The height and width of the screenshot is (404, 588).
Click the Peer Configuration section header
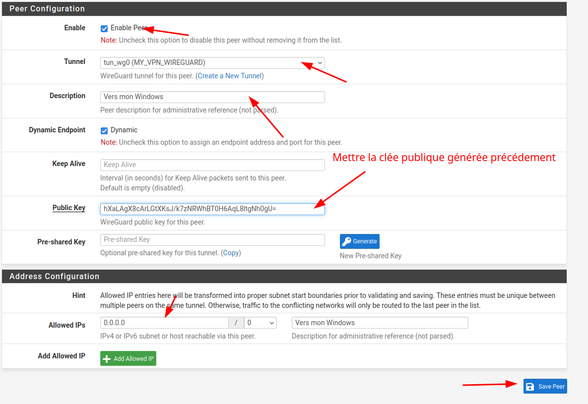[47, 9]
